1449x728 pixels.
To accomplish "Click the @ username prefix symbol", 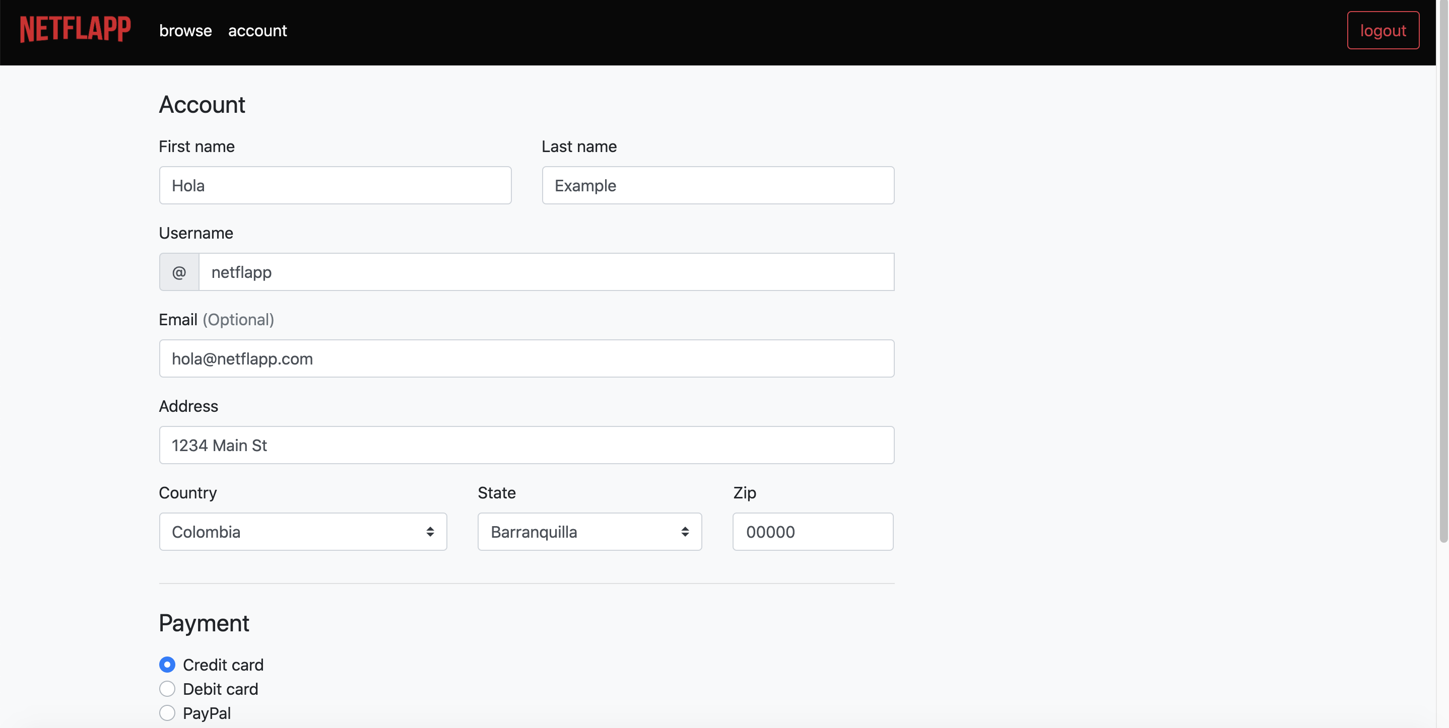I will click(179, 272).
